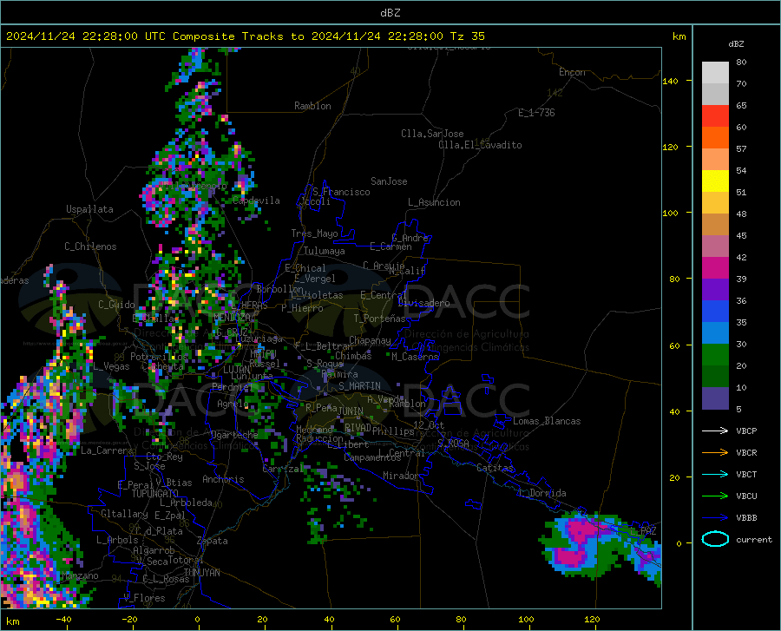Click the '-20' tick on horizontal km axis

pos(129,620)
